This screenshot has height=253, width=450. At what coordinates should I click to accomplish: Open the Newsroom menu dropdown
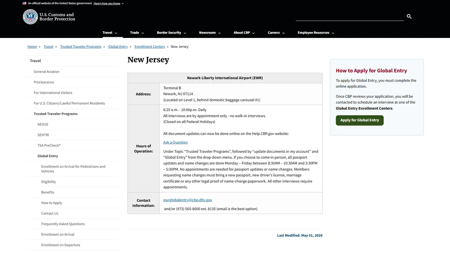(x=210, y=33)
